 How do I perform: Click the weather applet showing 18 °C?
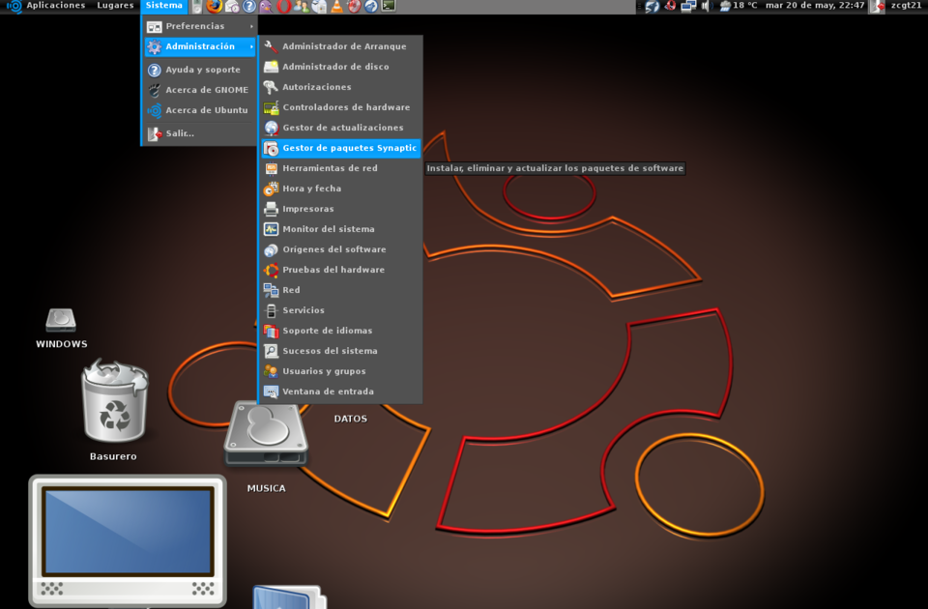pos(738,7)
